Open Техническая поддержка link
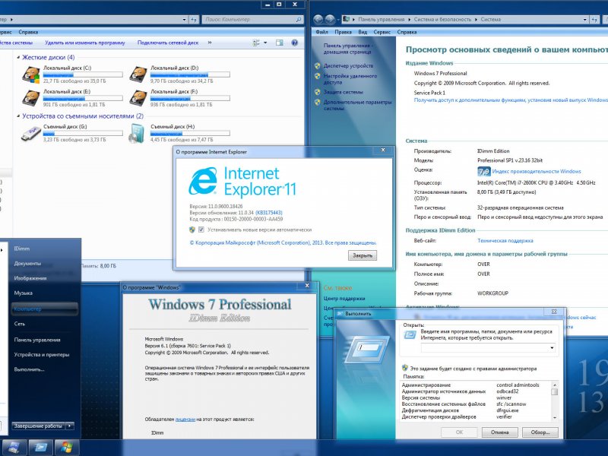The image size is (608, 456). (505, 240)
